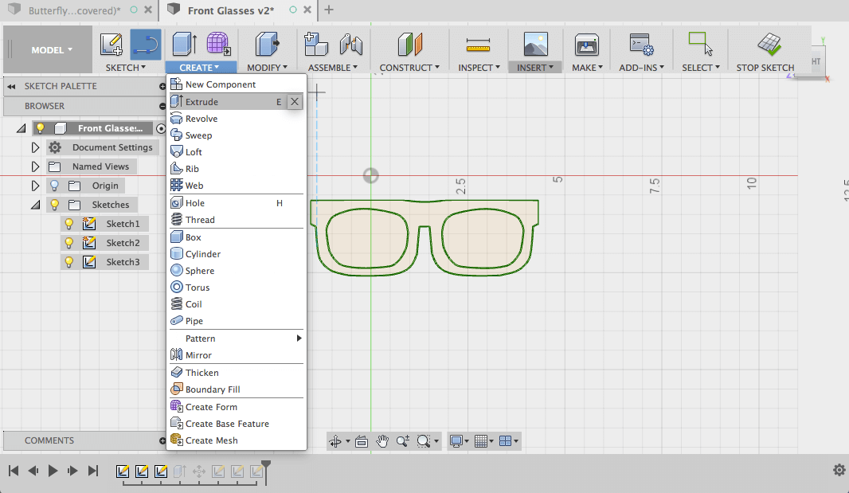Image resolution: width=849 pixels, height=493 pixels.
Task: Click the timeline position marker
Action: 266,466
